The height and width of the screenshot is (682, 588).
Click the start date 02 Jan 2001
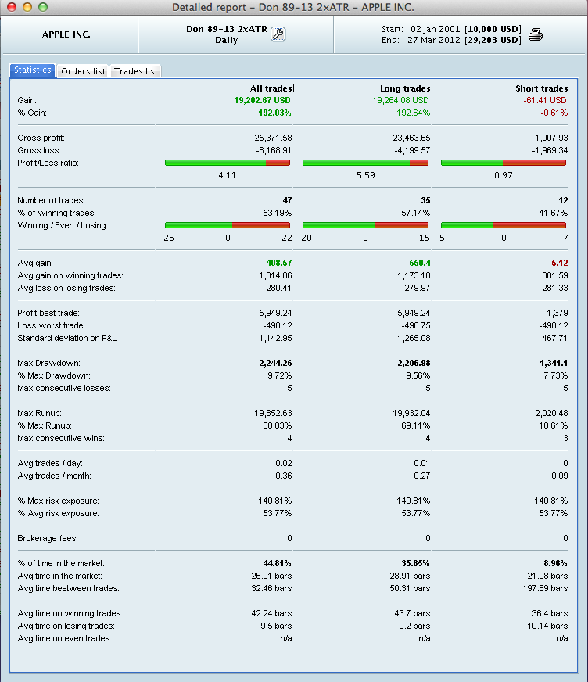[435, 29]
